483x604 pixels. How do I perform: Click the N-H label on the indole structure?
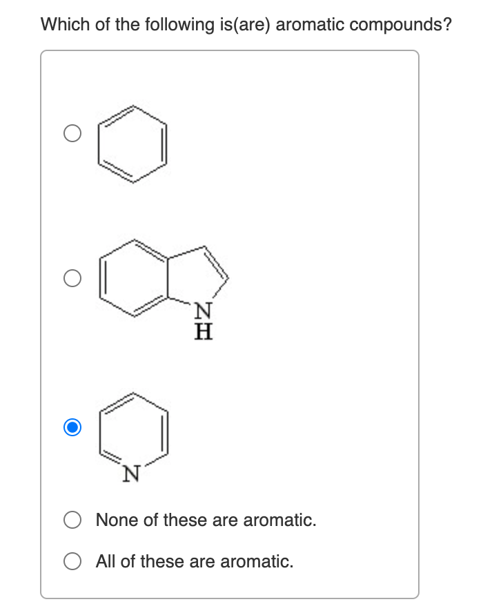coord(201,319)
